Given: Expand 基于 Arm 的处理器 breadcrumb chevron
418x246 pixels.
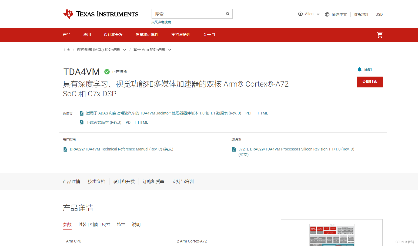Looking at the screenshot, I should point(170,50).
